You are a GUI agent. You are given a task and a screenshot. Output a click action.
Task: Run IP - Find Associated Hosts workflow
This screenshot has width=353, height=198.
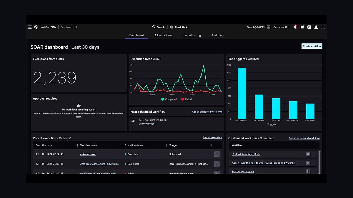tap(308, 154)
